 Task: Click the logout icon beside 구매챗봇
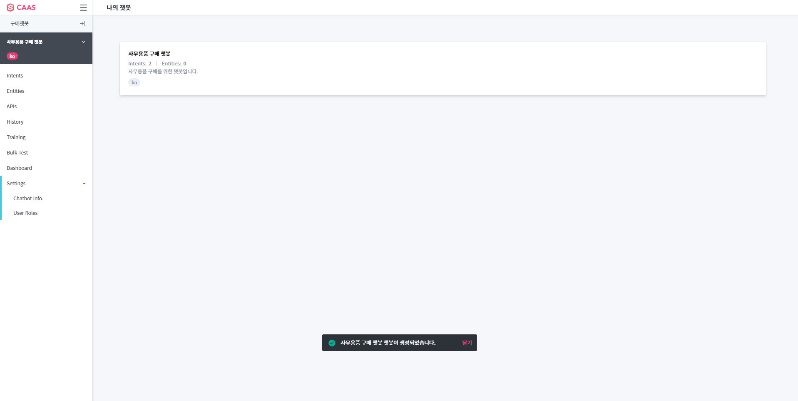tap(83, 24)
